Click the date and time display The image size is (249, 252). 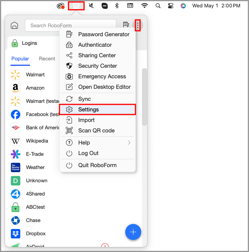(x=216, y=6)
